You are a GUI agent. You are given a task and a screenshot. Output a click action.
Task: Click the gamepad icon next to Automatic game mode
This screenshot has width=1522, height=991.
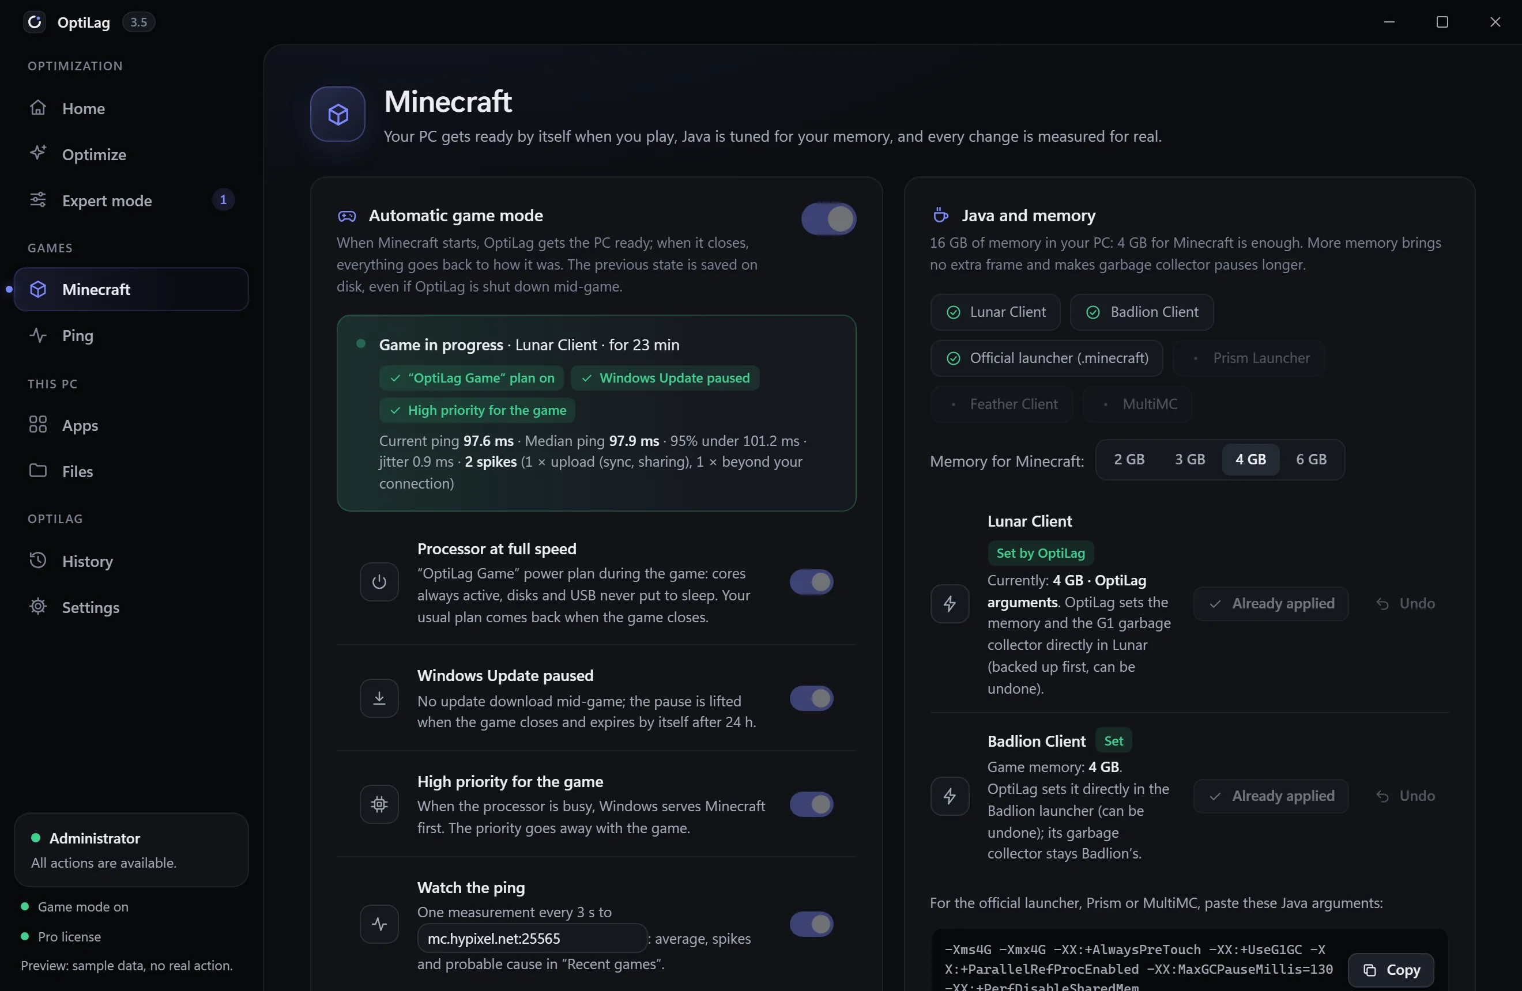346,216
